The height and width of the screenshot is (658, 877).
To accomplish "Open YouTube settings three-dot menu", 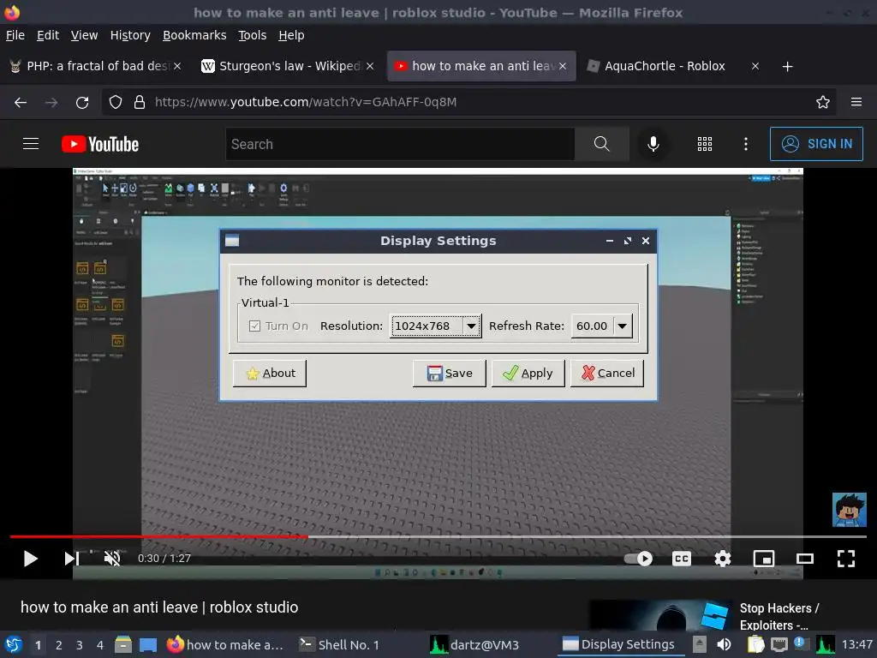I will [x=746, y=144].
